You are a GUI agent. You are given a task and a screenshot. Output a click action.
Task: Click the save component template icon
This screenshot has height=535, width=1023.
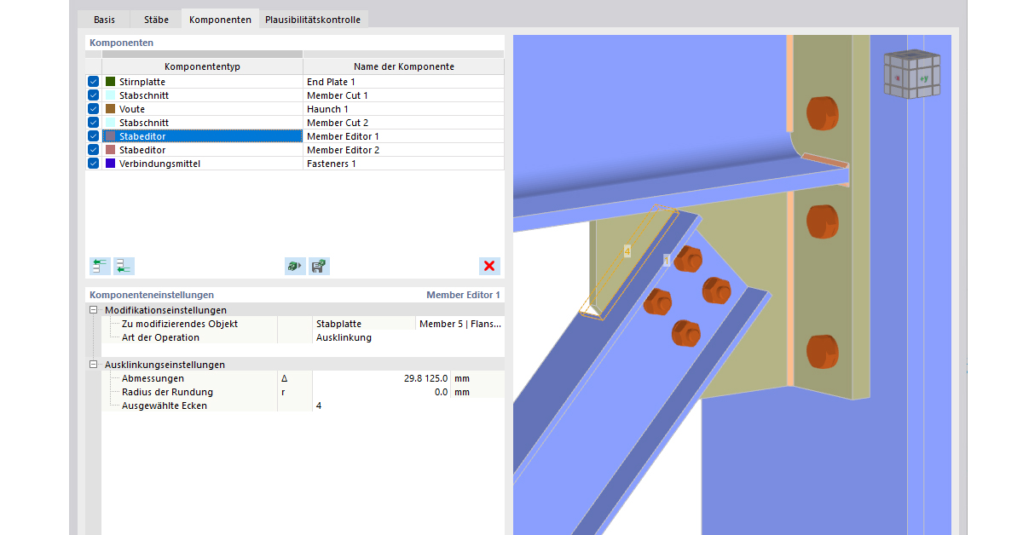click(320, 266)
